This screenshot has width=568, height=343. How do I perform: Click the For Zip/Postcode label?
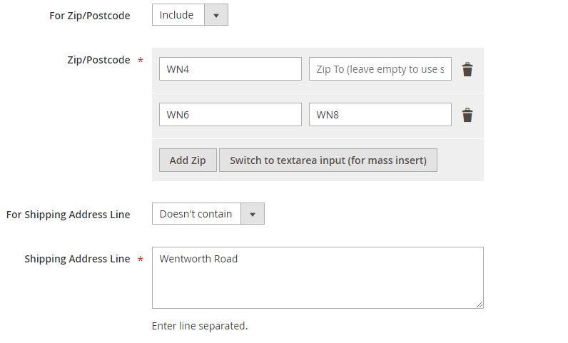pos(90,15)
